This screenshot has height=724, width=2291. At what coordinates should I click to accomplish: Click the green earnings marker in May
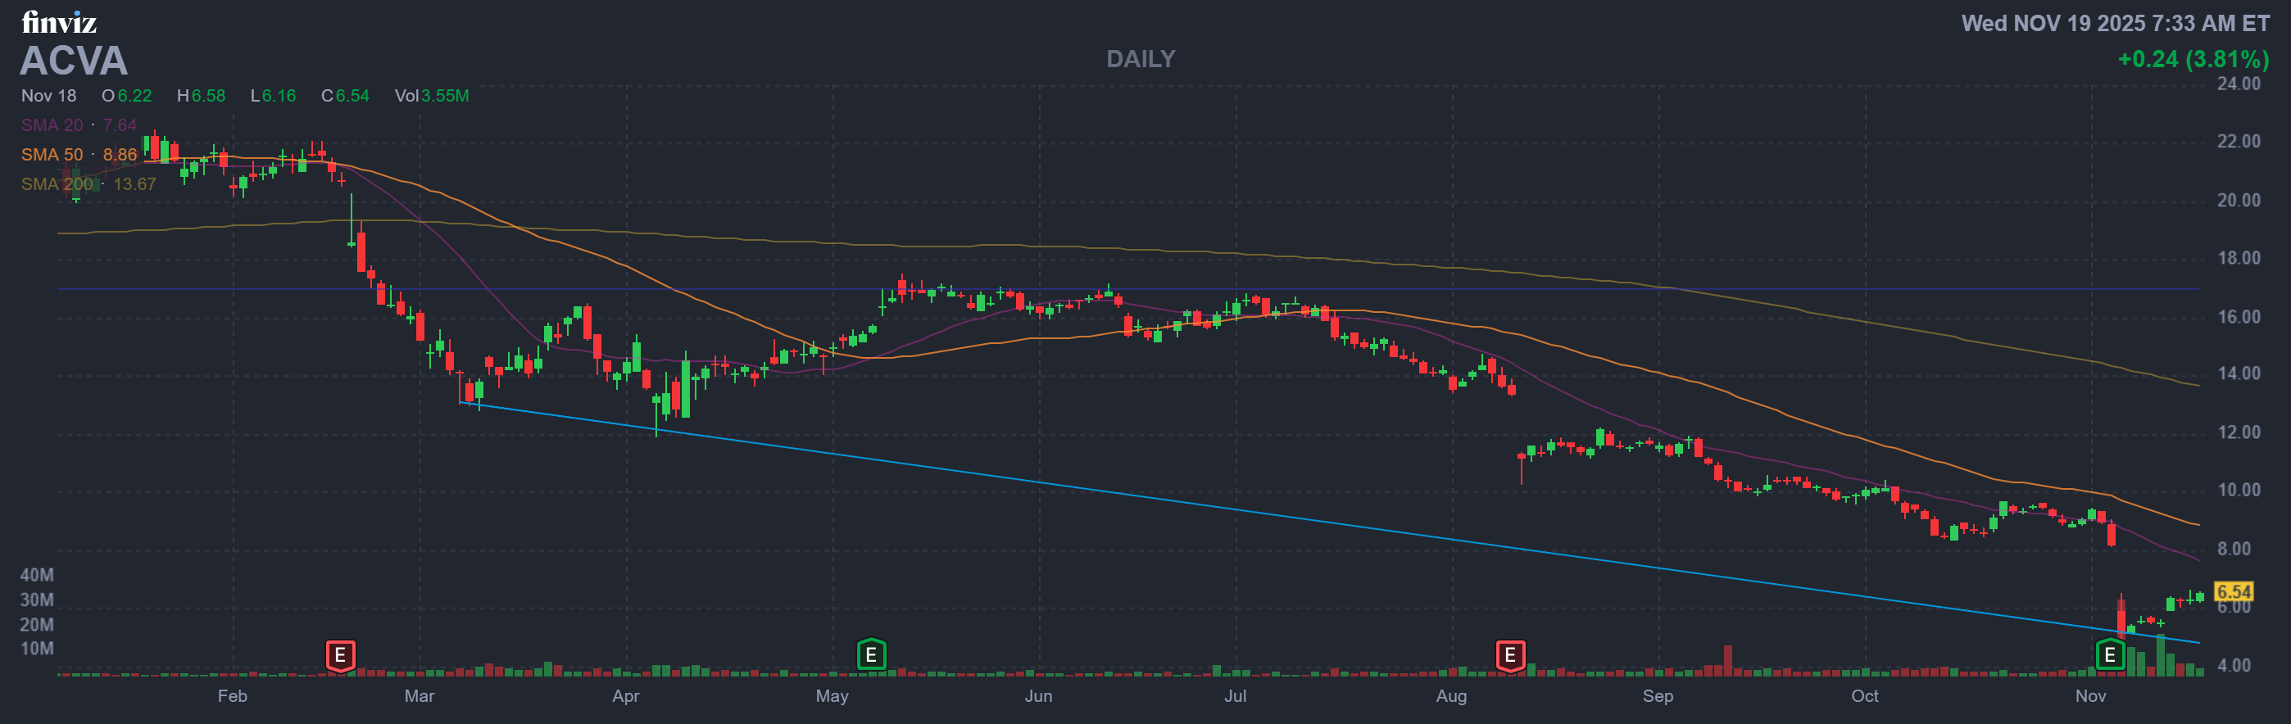click(x=871, y=655)
